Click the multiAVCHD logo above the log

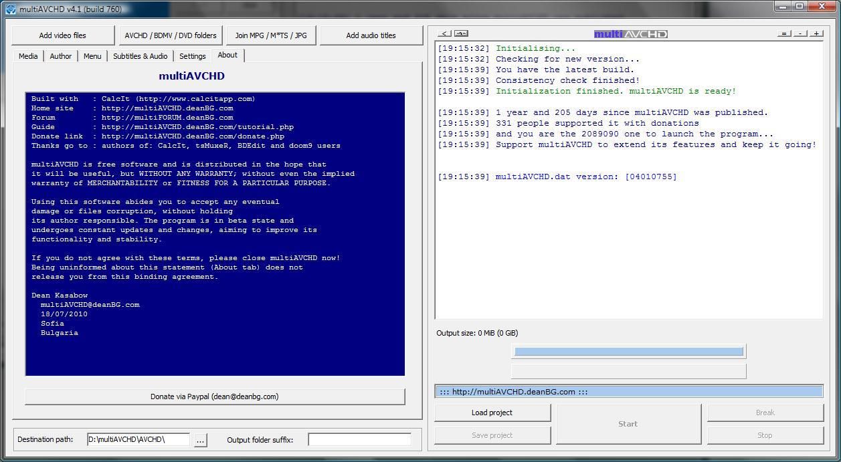pos(630,34)
